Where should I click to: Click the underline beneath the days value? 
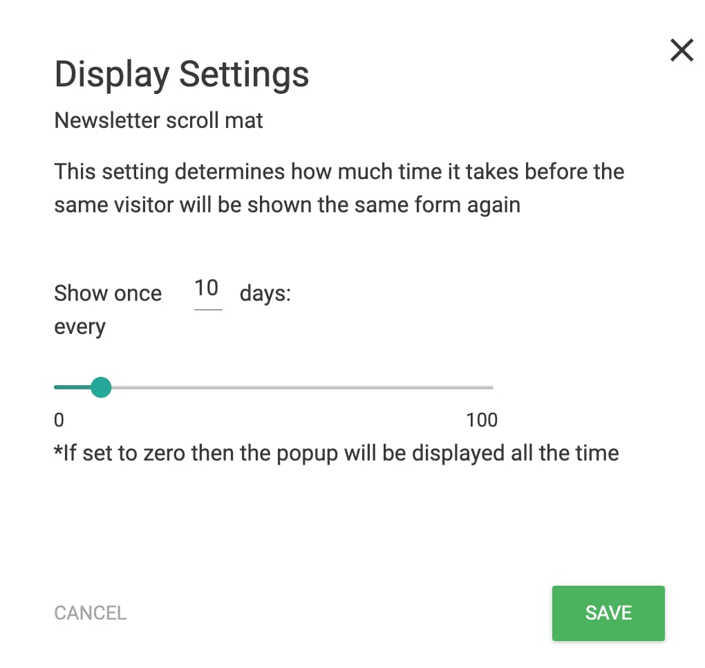tap(208, 310)
